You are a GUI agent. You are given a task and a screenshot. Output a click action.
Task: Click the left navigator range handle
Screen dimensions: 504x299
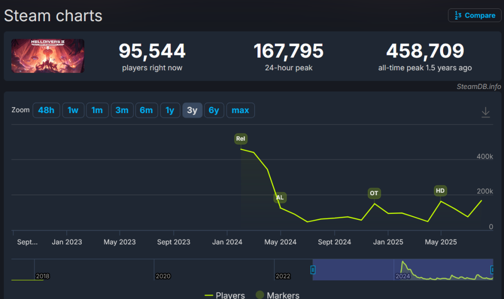[x=313, y=270]
